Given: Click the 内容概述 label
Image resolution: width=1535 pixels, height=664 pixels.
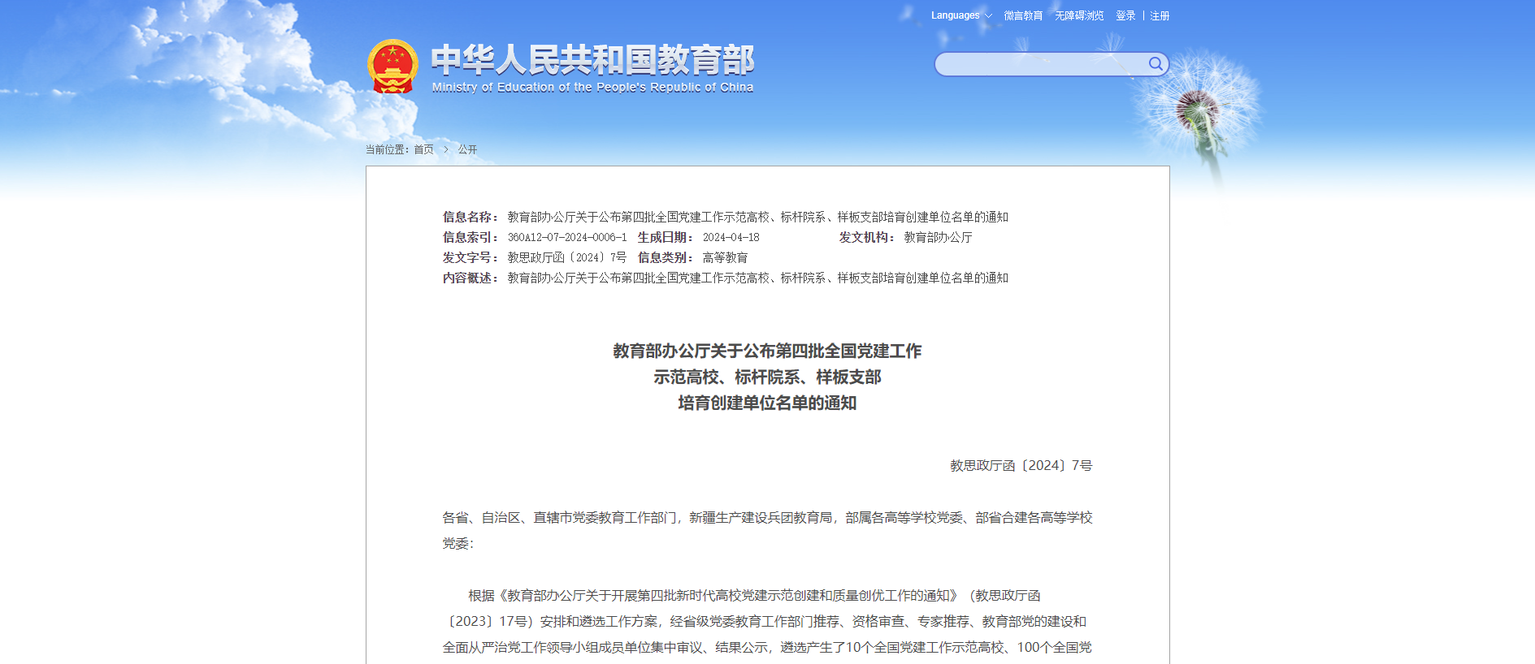Looking at the screenshot, I should [470, 278].
